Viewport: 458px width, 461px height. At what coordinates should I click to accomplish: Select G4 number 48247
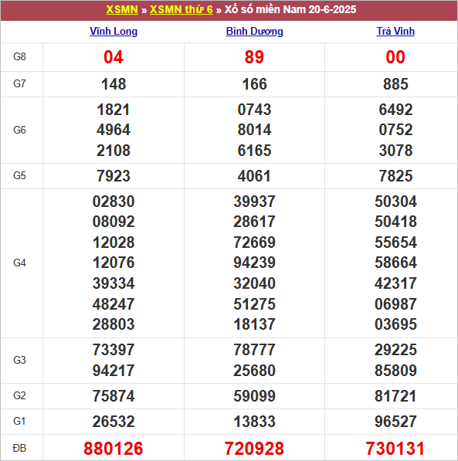coord(114,304)
